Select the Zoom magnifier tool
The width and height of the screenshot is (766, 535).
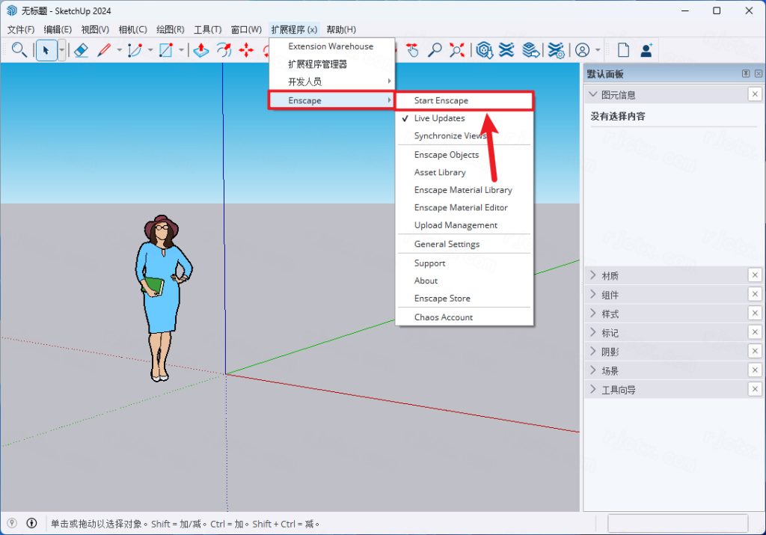(x=435, y=50)
